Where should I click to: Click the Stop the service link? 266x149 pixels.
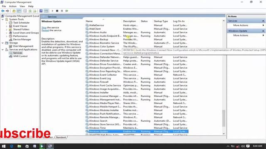[x=44, y=28]
